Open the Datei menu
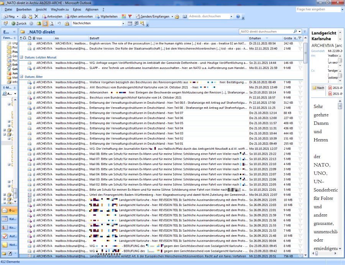Viewport: 345px width, 265px height. tap(8, 10)
